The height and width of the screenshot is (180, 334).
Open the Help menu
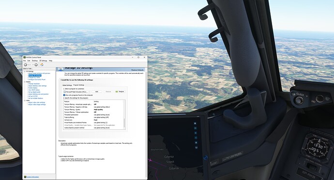click(x=50, y=61)
